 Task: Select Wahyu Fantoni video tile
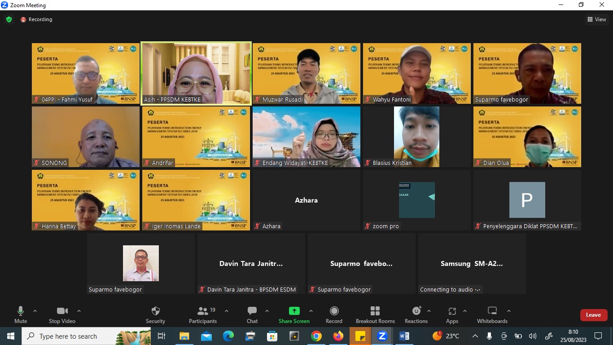(417, 73)
